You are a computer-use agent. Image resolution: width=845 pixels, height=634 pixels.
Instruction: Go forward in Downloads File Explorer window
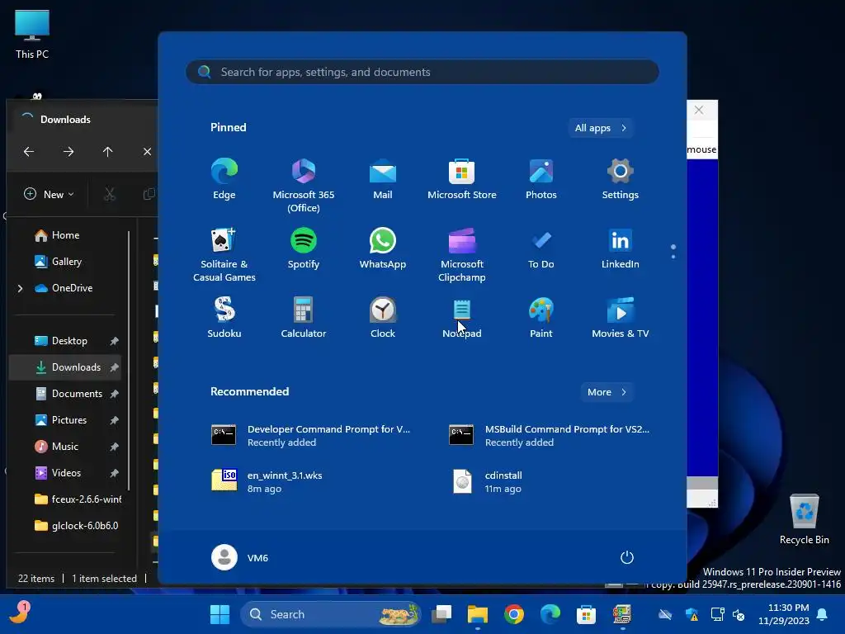68,152
